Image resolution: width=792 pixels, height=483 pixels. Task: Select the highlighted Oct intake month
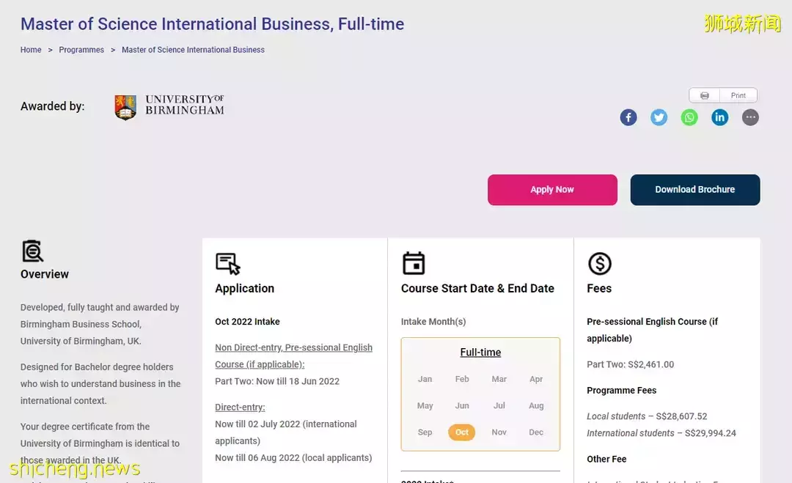point(461,432)
